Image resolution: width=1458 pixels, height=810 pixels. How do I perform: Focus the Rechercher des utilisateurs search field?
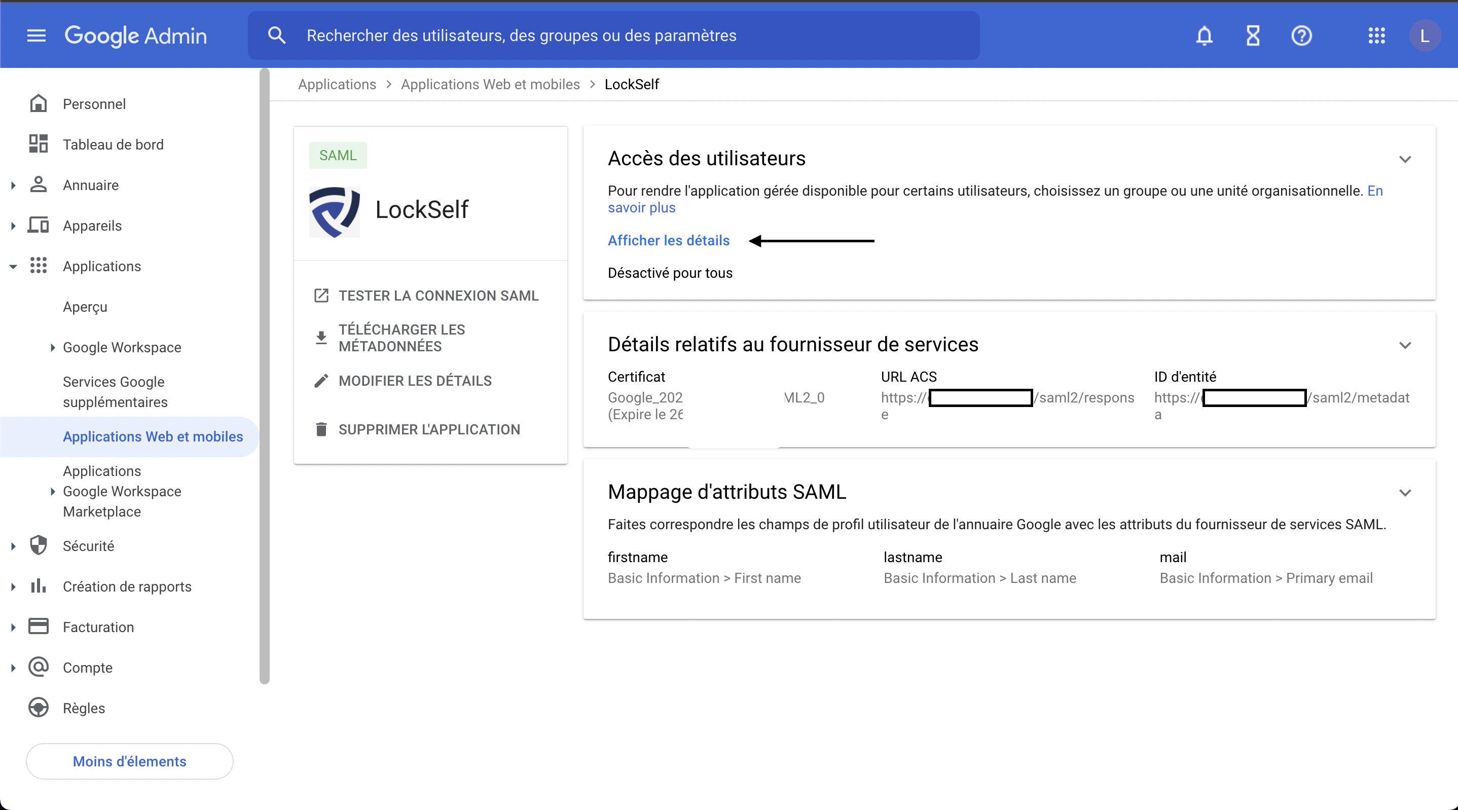point(613,35)
